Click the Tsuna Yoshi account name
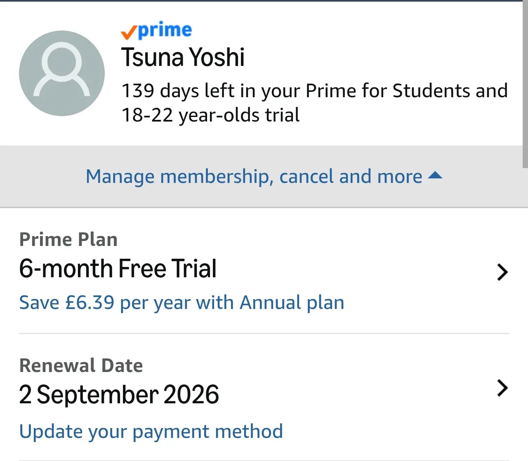528x461 pixels. pyautogui.click(x=183, y=57)
